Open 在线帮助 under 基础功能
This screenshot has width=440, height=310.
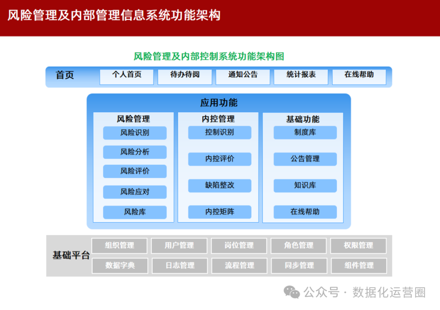[305, 212]
